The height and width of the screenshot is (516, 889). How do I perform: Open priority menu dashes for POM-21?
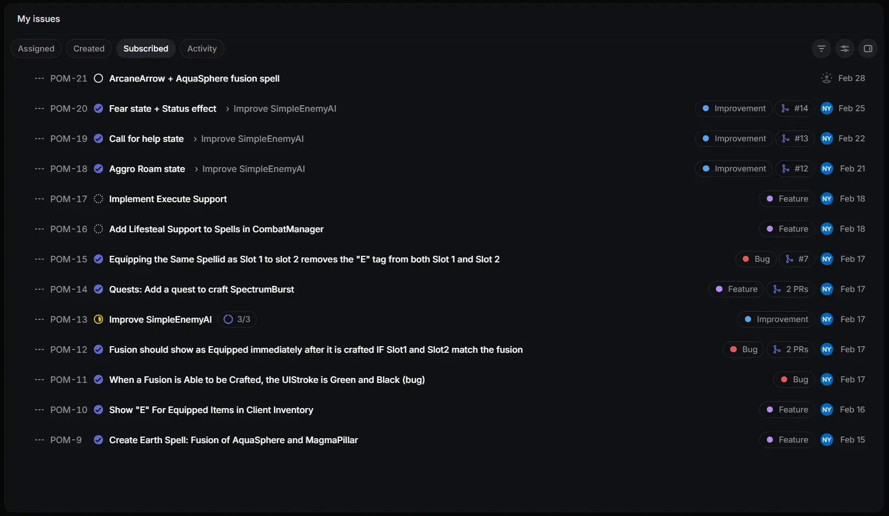39,78
